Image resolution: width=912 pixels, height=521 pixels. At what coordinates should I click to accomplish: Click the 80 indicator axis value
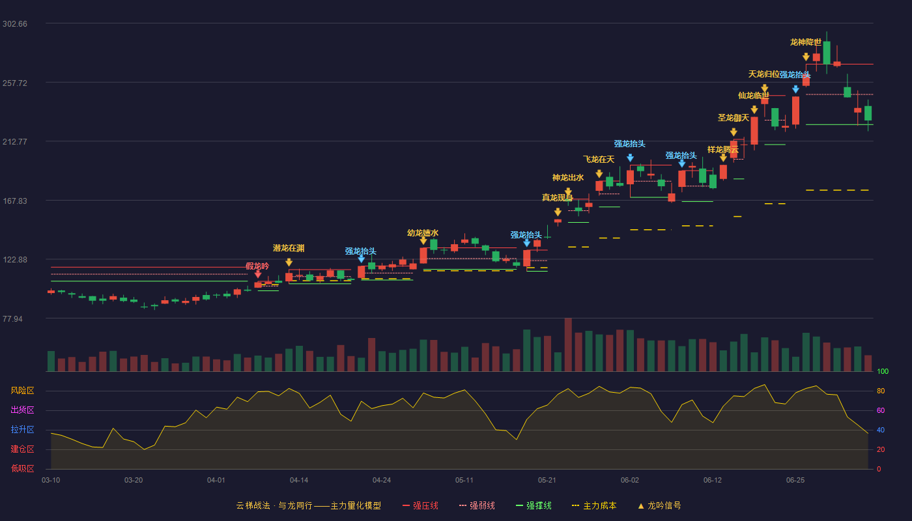(x=881, y=391)
